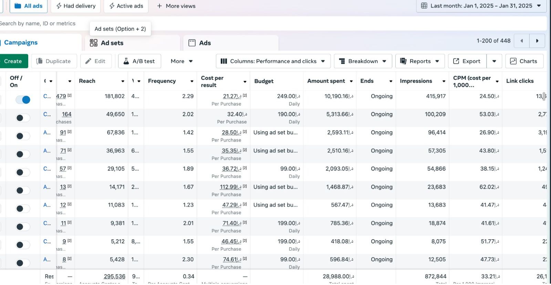Click the calendar icon beside Last month
The height and width of the screenshot is (285, 551).
pyautogui.click(x=424, y=6)
